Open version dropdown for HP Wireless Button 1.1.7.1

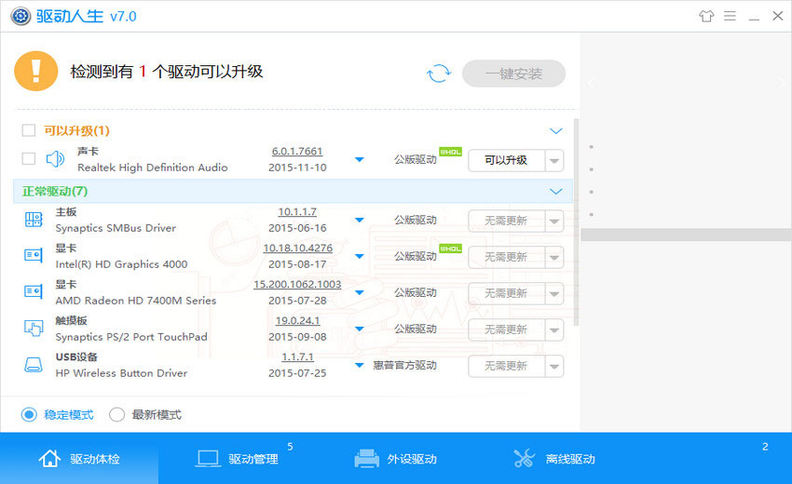point(359,366)
